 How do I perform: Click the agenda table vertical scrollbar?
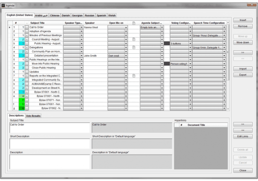[x=228, y=52]
